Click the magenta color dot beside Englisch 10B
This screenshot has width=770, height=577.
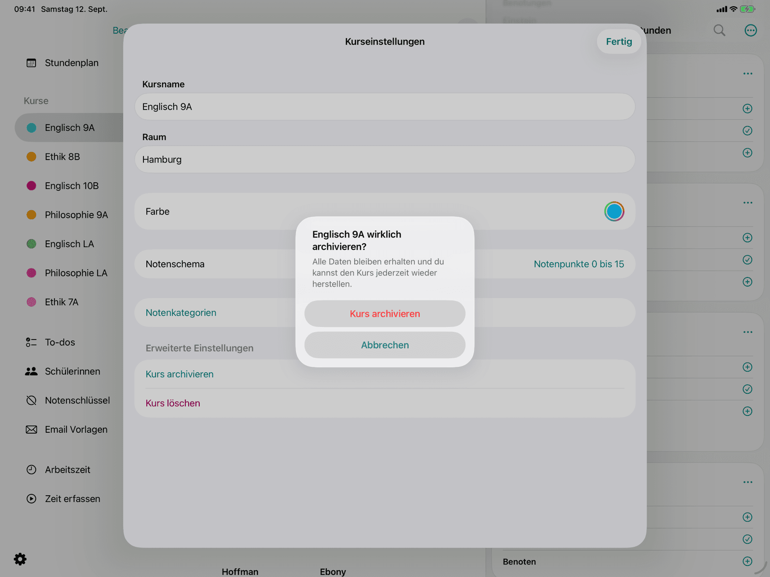tap(31, 186)
